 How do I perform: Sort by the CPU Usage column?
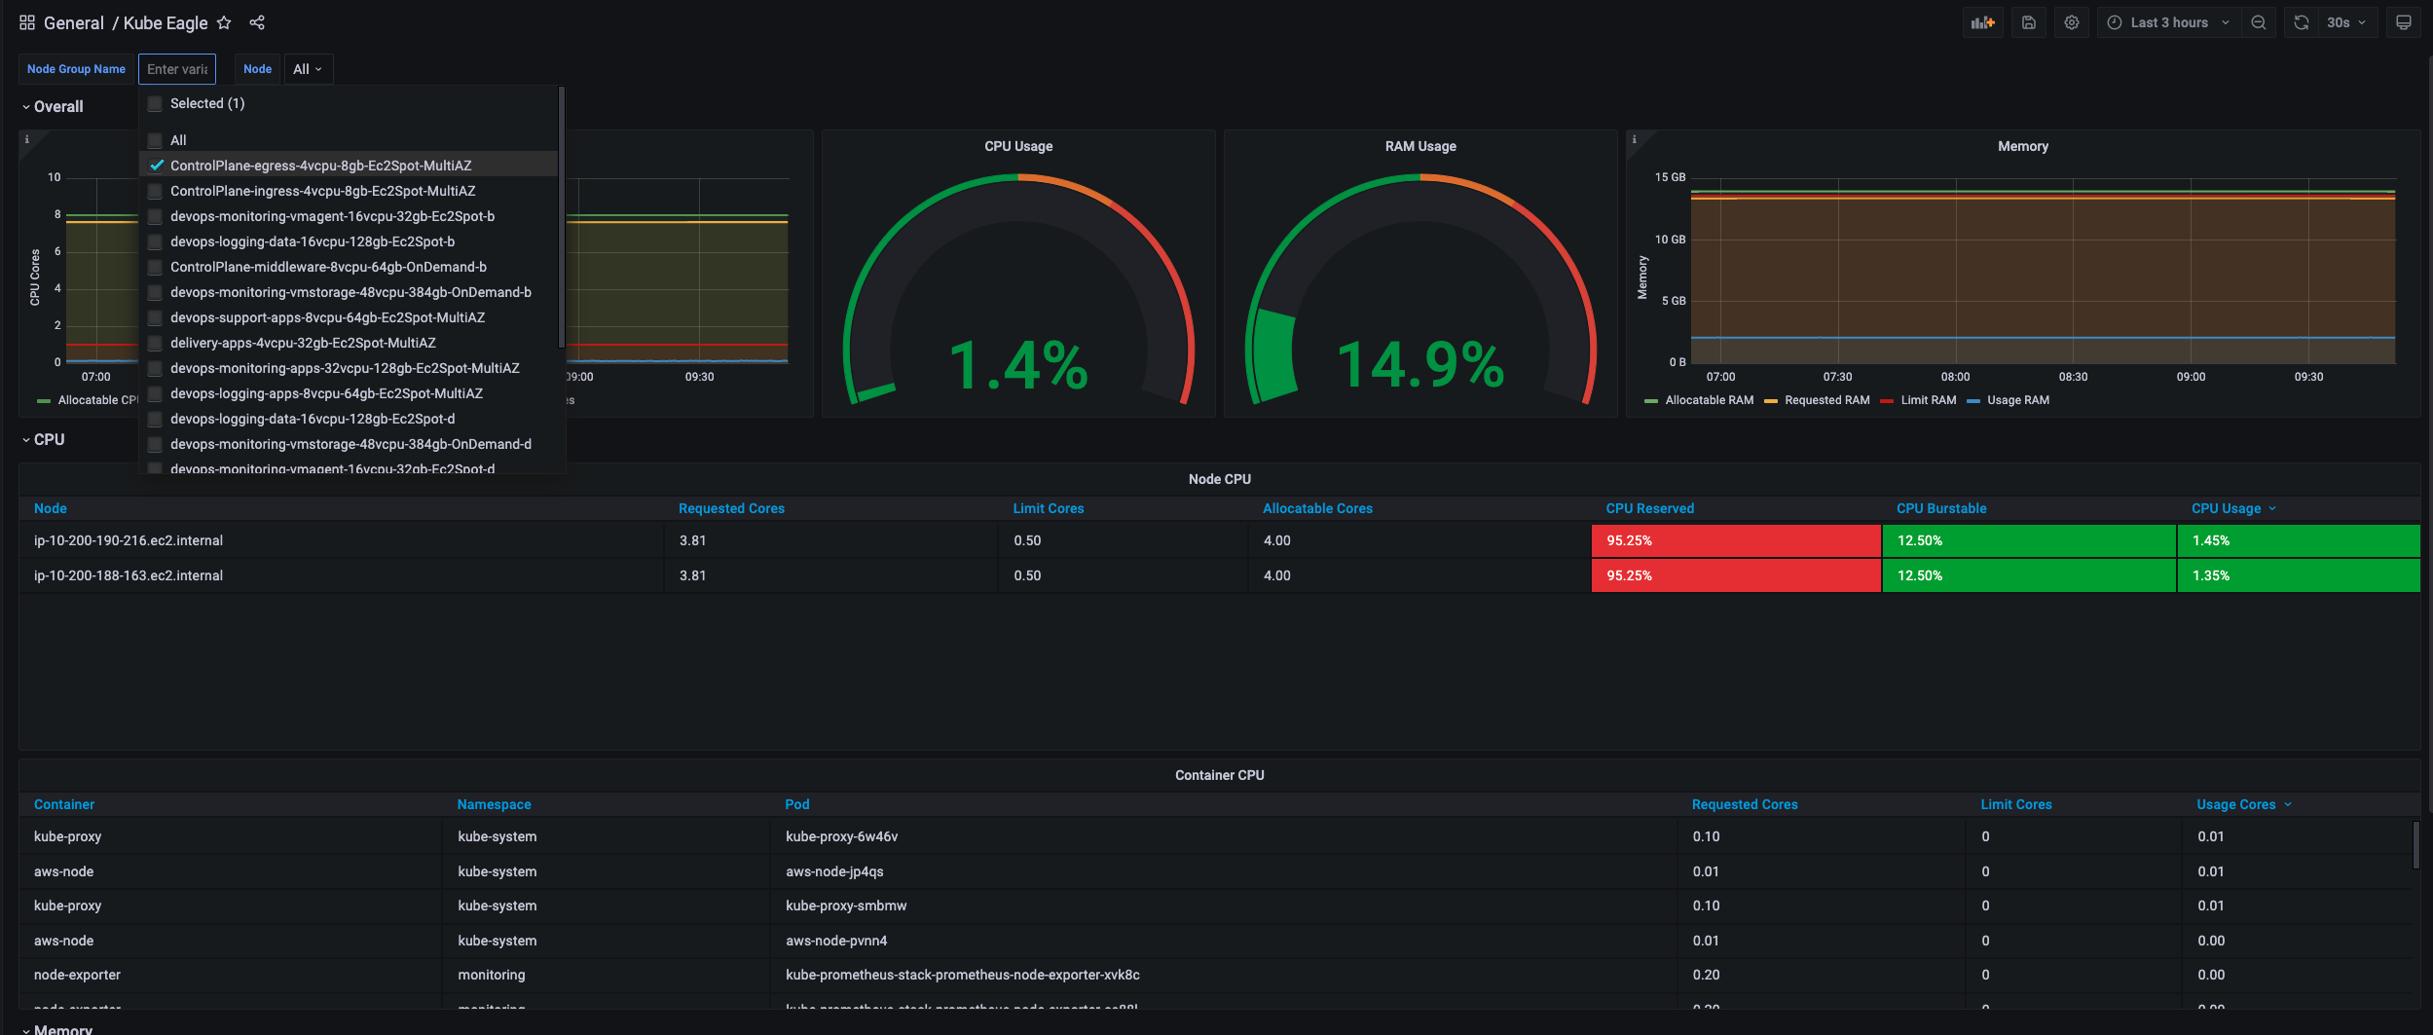2234,508
